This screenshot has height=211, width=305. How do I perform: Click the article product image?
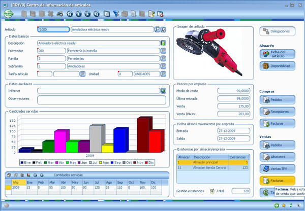click(x=209, y=52)
